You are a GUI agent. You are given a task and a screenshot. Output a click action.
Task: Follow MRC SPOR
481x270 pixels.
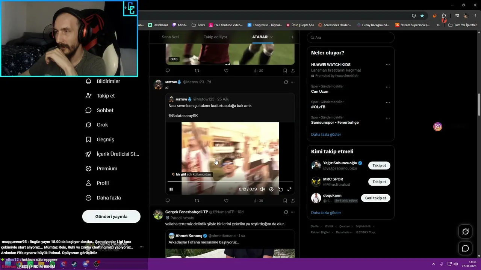[x=379, y=181]
